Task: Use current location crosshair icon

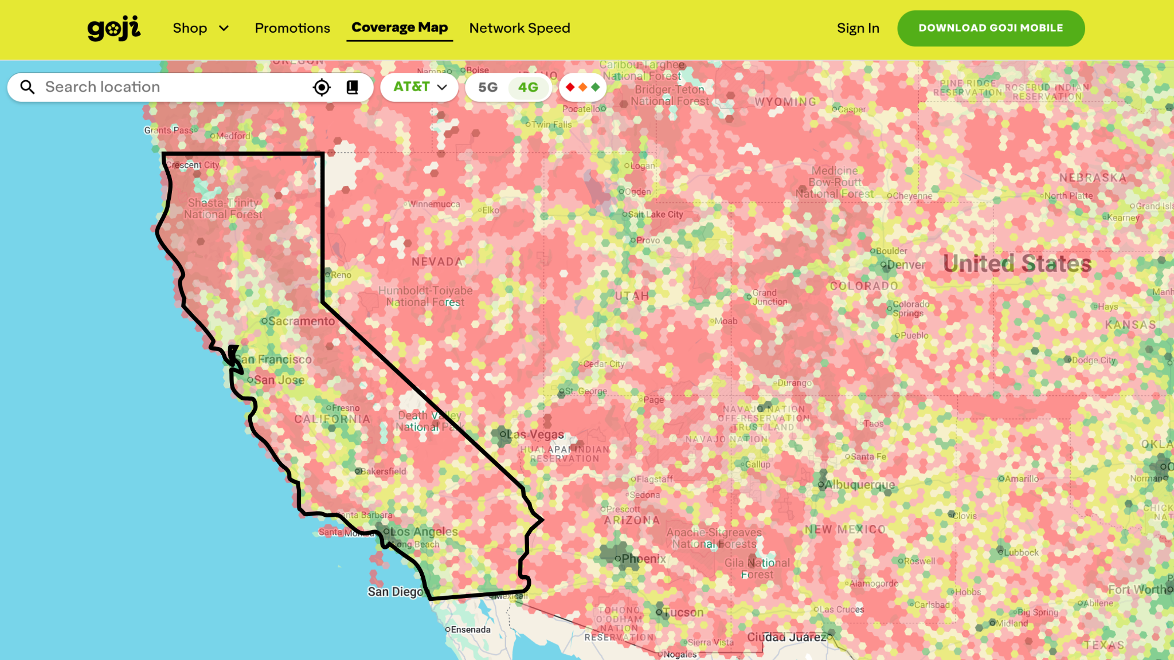Action: click(x=322, y=87)
